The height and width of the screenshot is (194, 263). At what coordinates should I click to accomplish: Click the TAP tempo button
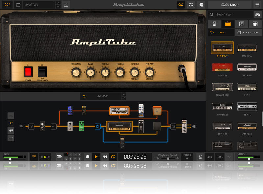click(229, 157)
